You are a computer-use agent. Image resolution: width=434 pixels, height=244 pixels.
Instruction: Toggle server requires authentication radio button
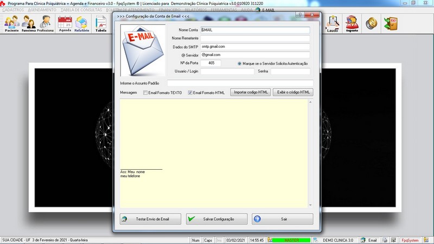click(239, 63)
